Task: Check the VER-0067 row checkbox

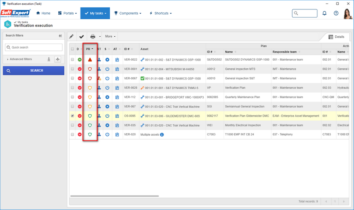Action: coord(72,78)
